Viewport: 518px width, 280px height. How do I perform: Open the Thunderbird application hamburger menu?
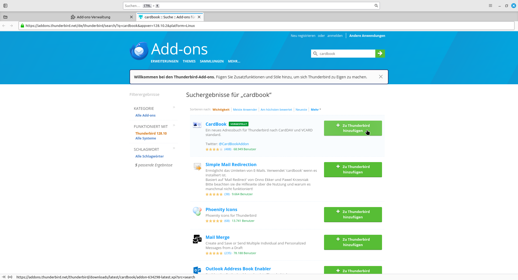(490, 6)
